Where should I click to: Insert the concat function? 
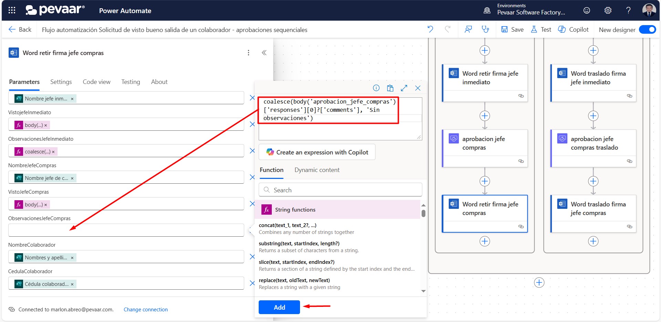[x=338, y=229]
